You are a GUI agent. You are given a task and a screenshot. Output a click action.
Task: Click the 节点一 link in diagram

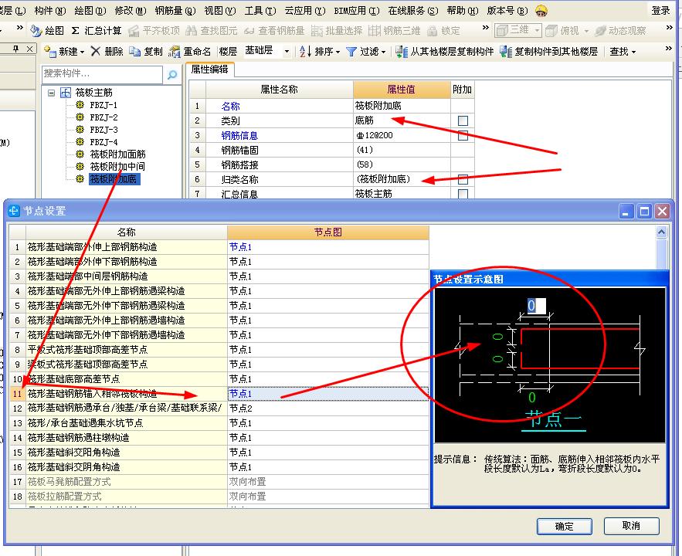click(553, 420)
